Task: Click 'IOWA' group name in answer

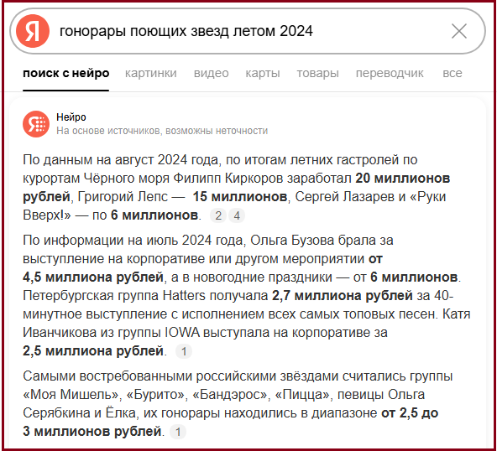Action: tap(182, 333)
